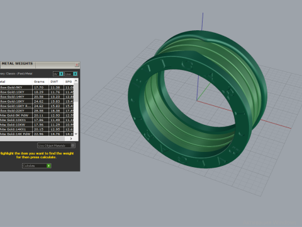
Task: Click the 14.76 DWT cell for White Gold:14K PdW
Action: pos(56,134)
